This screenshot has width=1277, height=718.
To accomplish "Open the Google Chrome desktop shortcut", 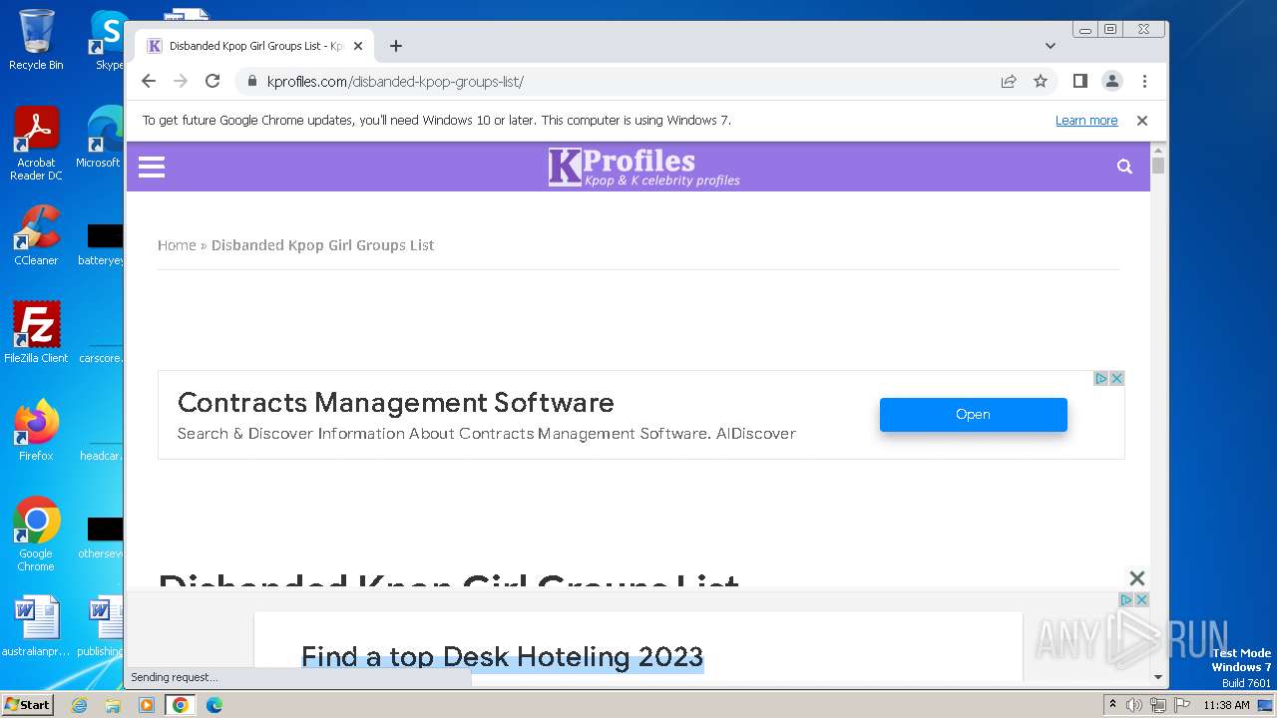I will pos(36,535).
